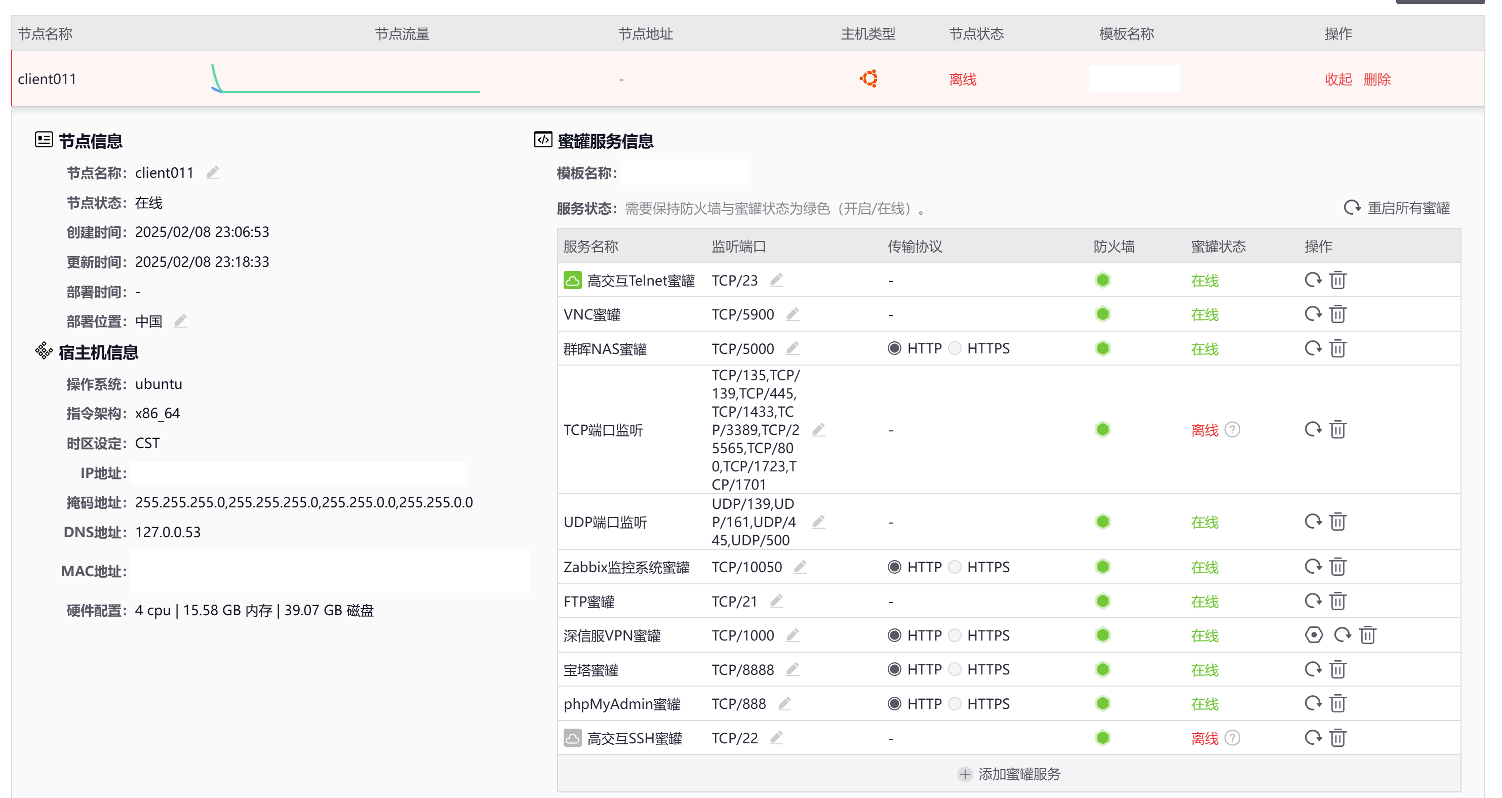
Task: Restart the 宝塔蜜罐 honeypot
Action: tap(1313, 669)
